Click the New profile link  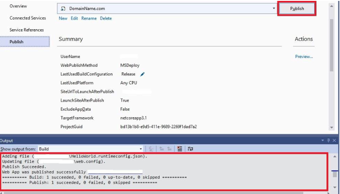[63, 18]
